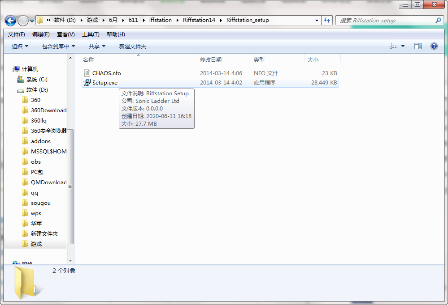This screenshot has width=448, height=305.
Task: Open the view options dropdown arrow
Action: (x=403, y=46)
